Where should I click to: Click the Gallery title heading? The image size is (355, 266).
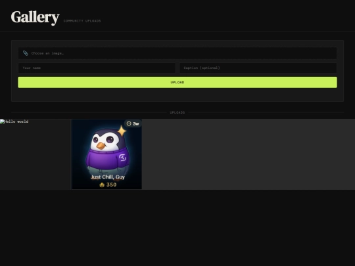pos(35,18)
